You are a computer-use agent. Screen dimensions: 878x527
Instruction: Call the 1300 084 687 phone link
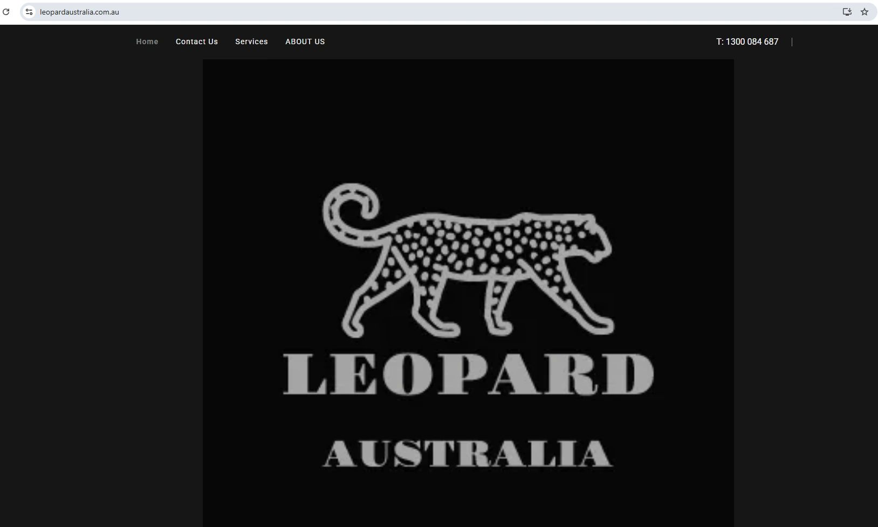click(x=747, y=41)
